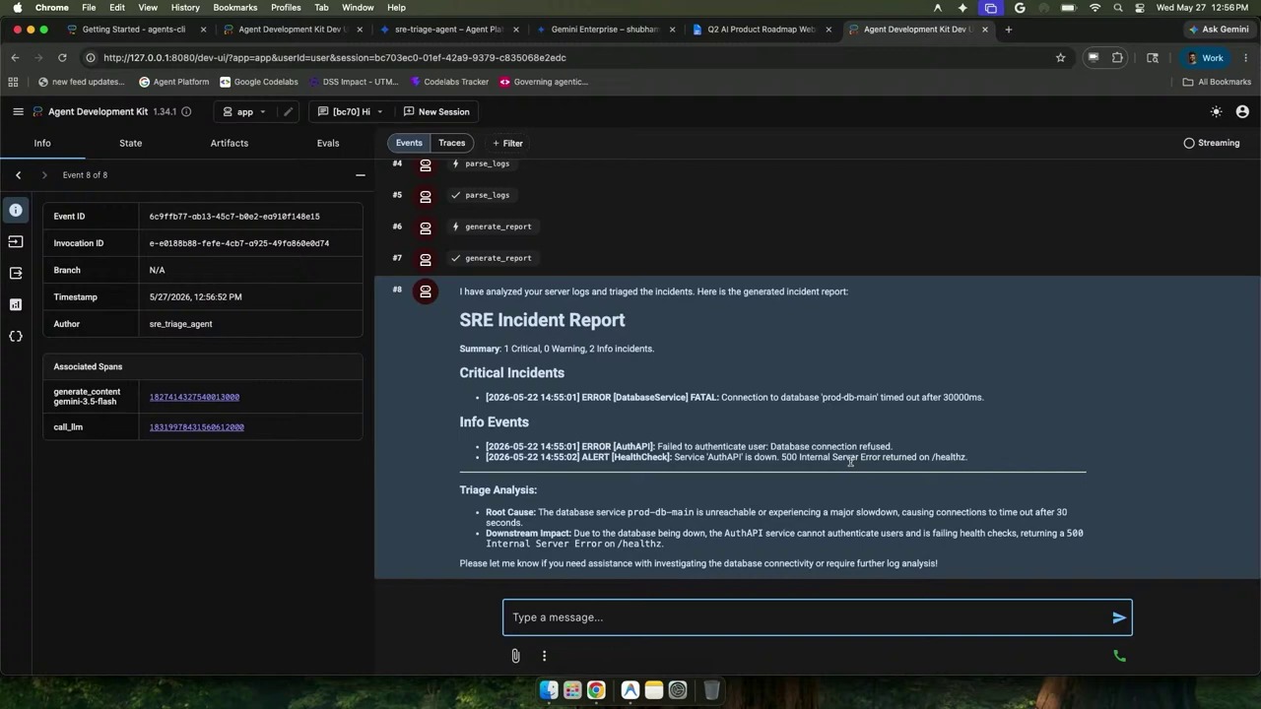Click the version info icon next to 1.34.1
This screenshot has width=1261, height=709.
(x=186, y=111)
